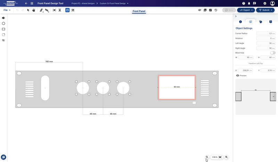278x162 pixels.
Task: Click the width W input field
Action: click(x=246, y=58)
